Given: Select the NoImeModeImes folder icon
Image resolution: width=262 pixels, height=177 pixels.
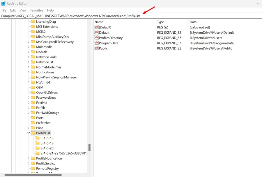Looking at the screenshot, I should (33, 67).
